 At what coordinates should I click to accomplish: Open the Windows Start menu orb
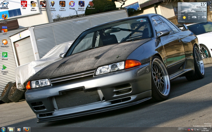tap(3, 129)
